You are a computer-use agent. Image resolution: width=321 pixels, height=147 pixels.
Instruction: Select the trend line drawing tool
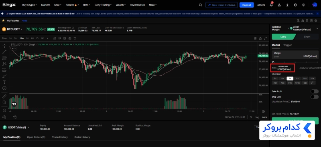(4, 52)
